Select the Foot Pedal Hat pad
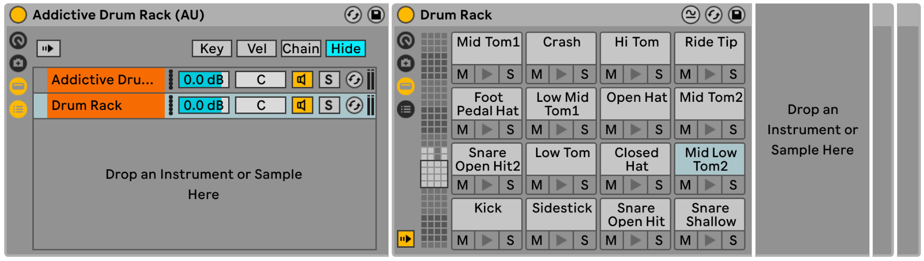Image resolution: width=924 pixels, height=261 pixels. tap(487, 104)
